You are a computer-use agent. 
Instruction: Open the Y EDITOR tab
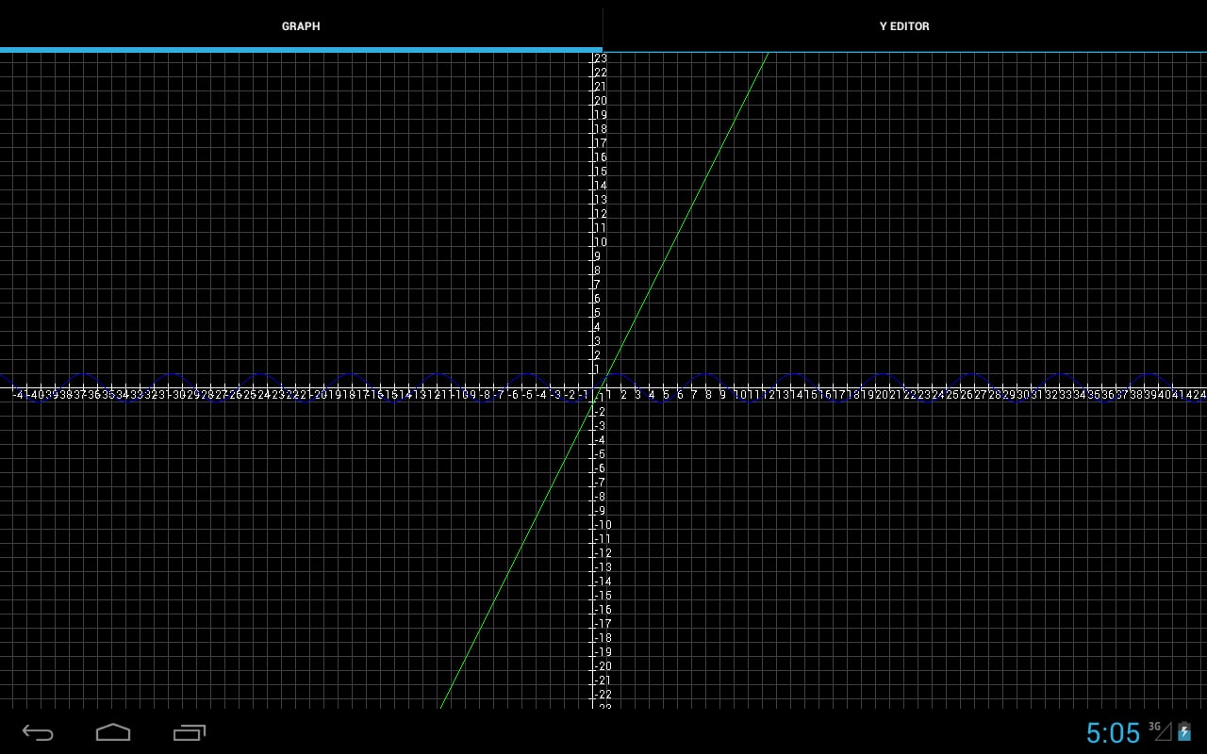pos(904,26)
